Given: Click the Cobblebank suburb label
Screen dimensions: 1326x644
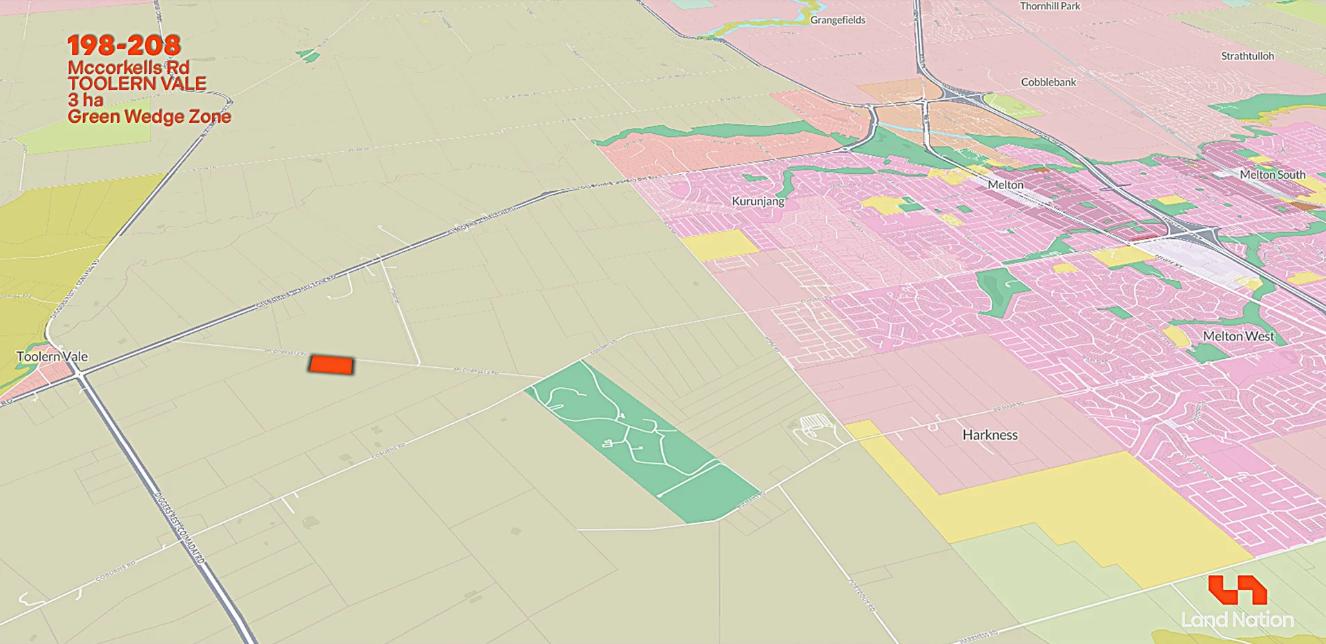Looking at the screenshot, I should coord(1048,81).
